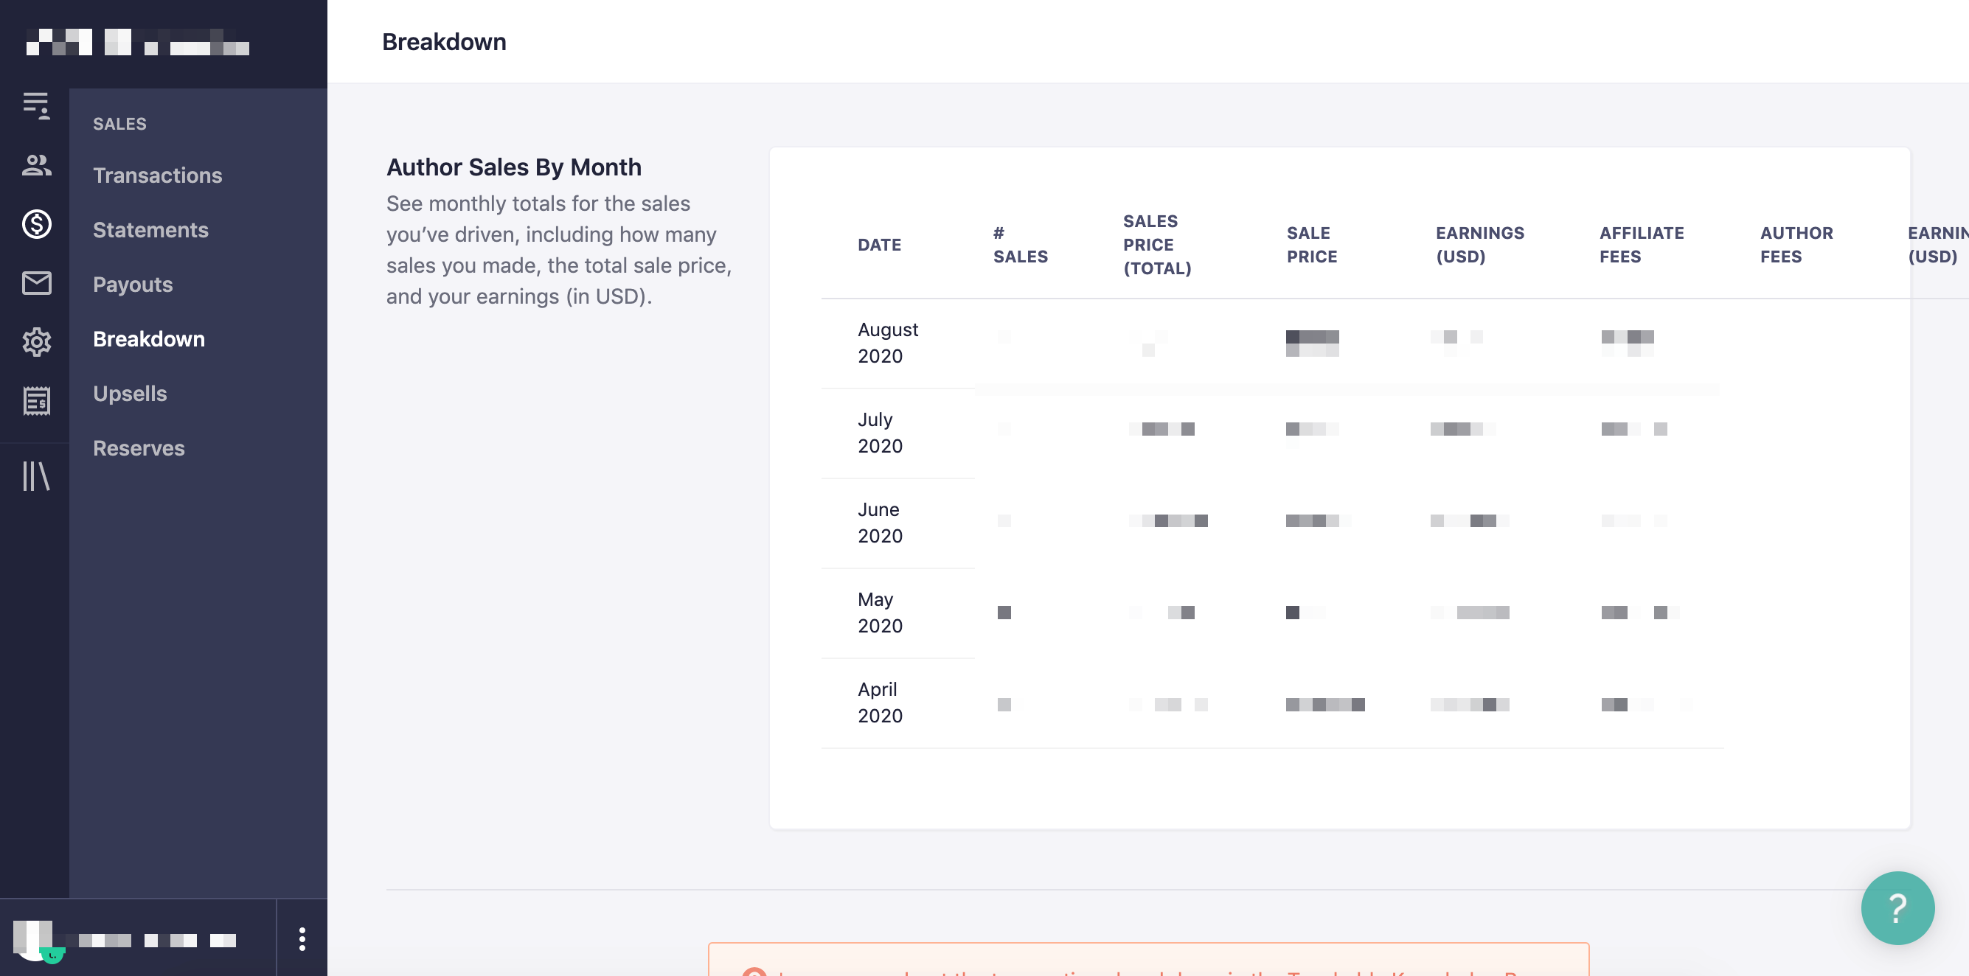Image resolution: width=1969 pixels, height=976 pixels.
Task: Click the pixelated site logo
Action: 138,42
